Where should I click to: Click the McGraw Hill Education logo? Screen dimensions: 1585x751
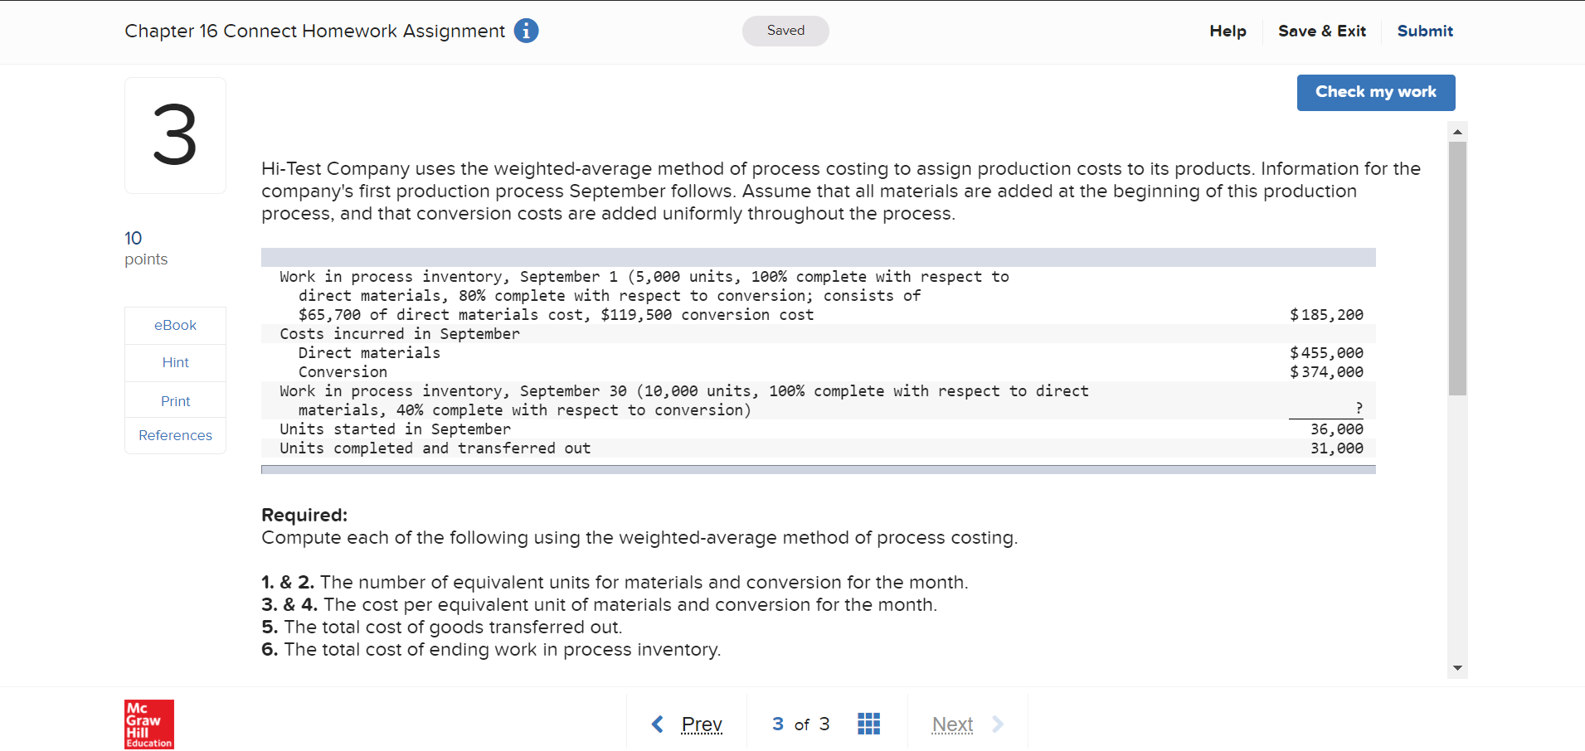[x=148, y=723]
